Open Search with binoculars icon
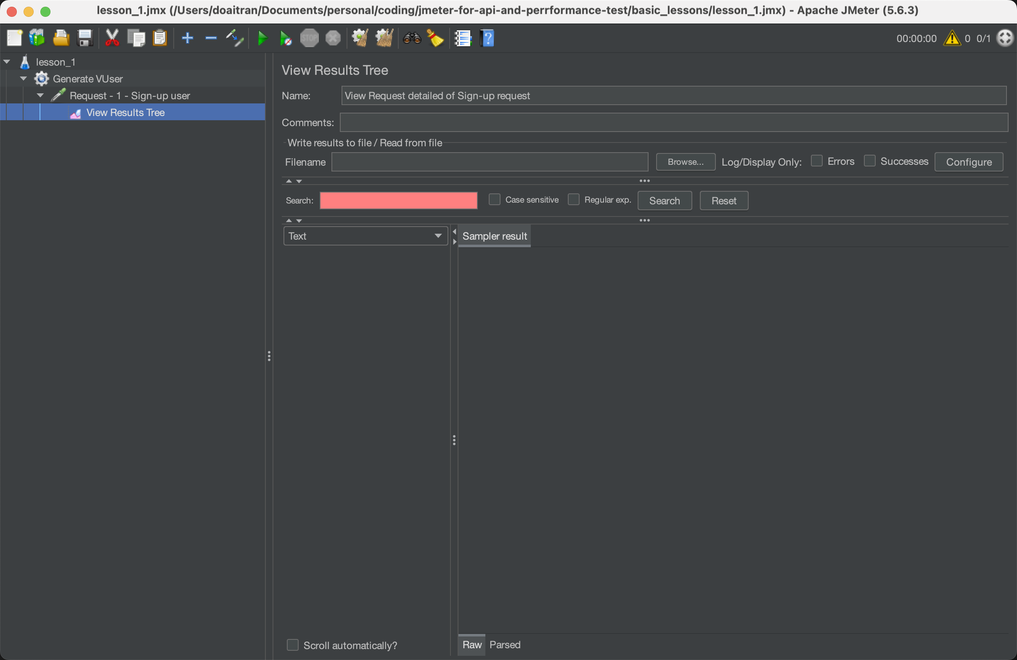 [x=412, y=38]
